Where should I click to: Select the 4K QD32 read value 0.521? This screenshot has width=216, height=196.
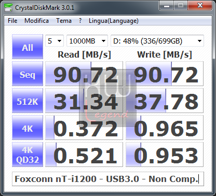click(x=84, y=155)
